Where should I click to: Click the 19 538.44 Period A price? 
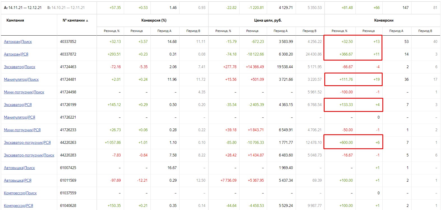pyautogui.click(x=285, y=67)
